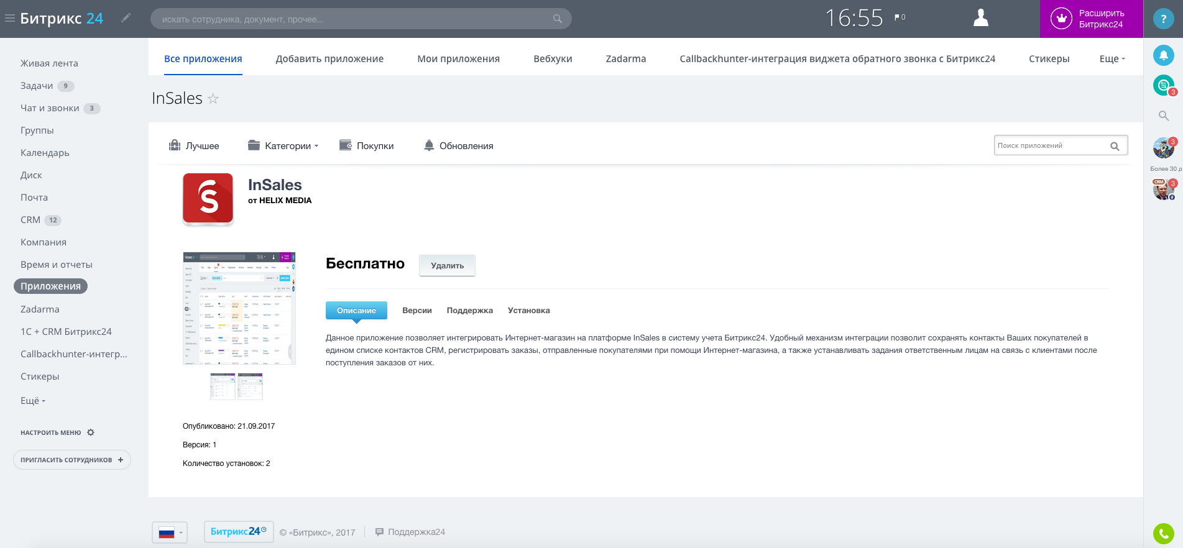The image size is (1183, 548).
Task: Open CRM in the sidebar
Action: pos(30,220)
